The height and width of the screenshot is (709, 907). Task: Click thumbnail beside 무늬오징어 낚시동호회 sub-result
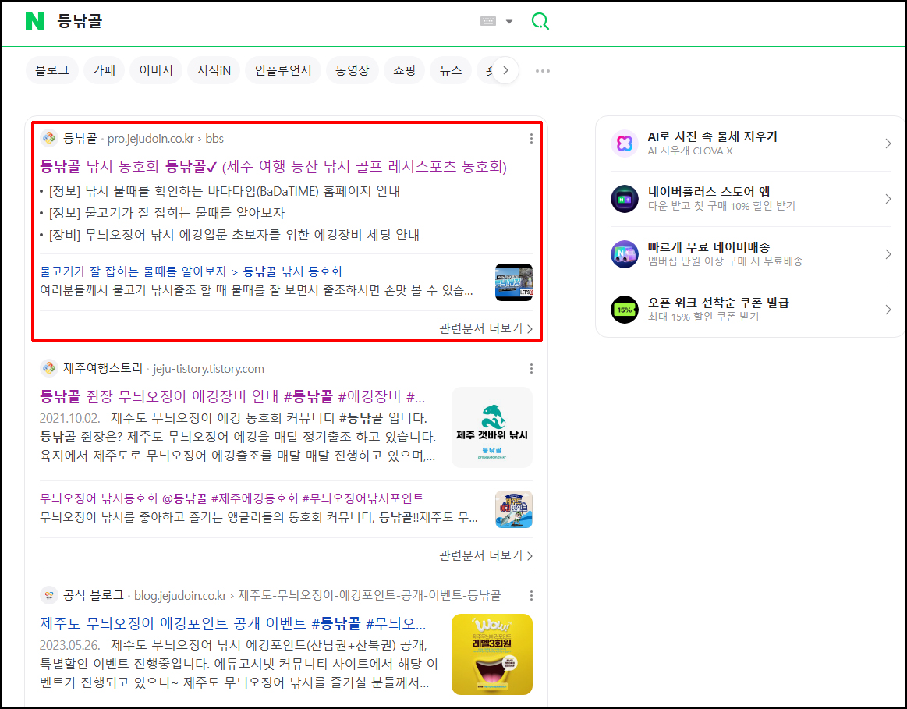[x=514, y=509]
